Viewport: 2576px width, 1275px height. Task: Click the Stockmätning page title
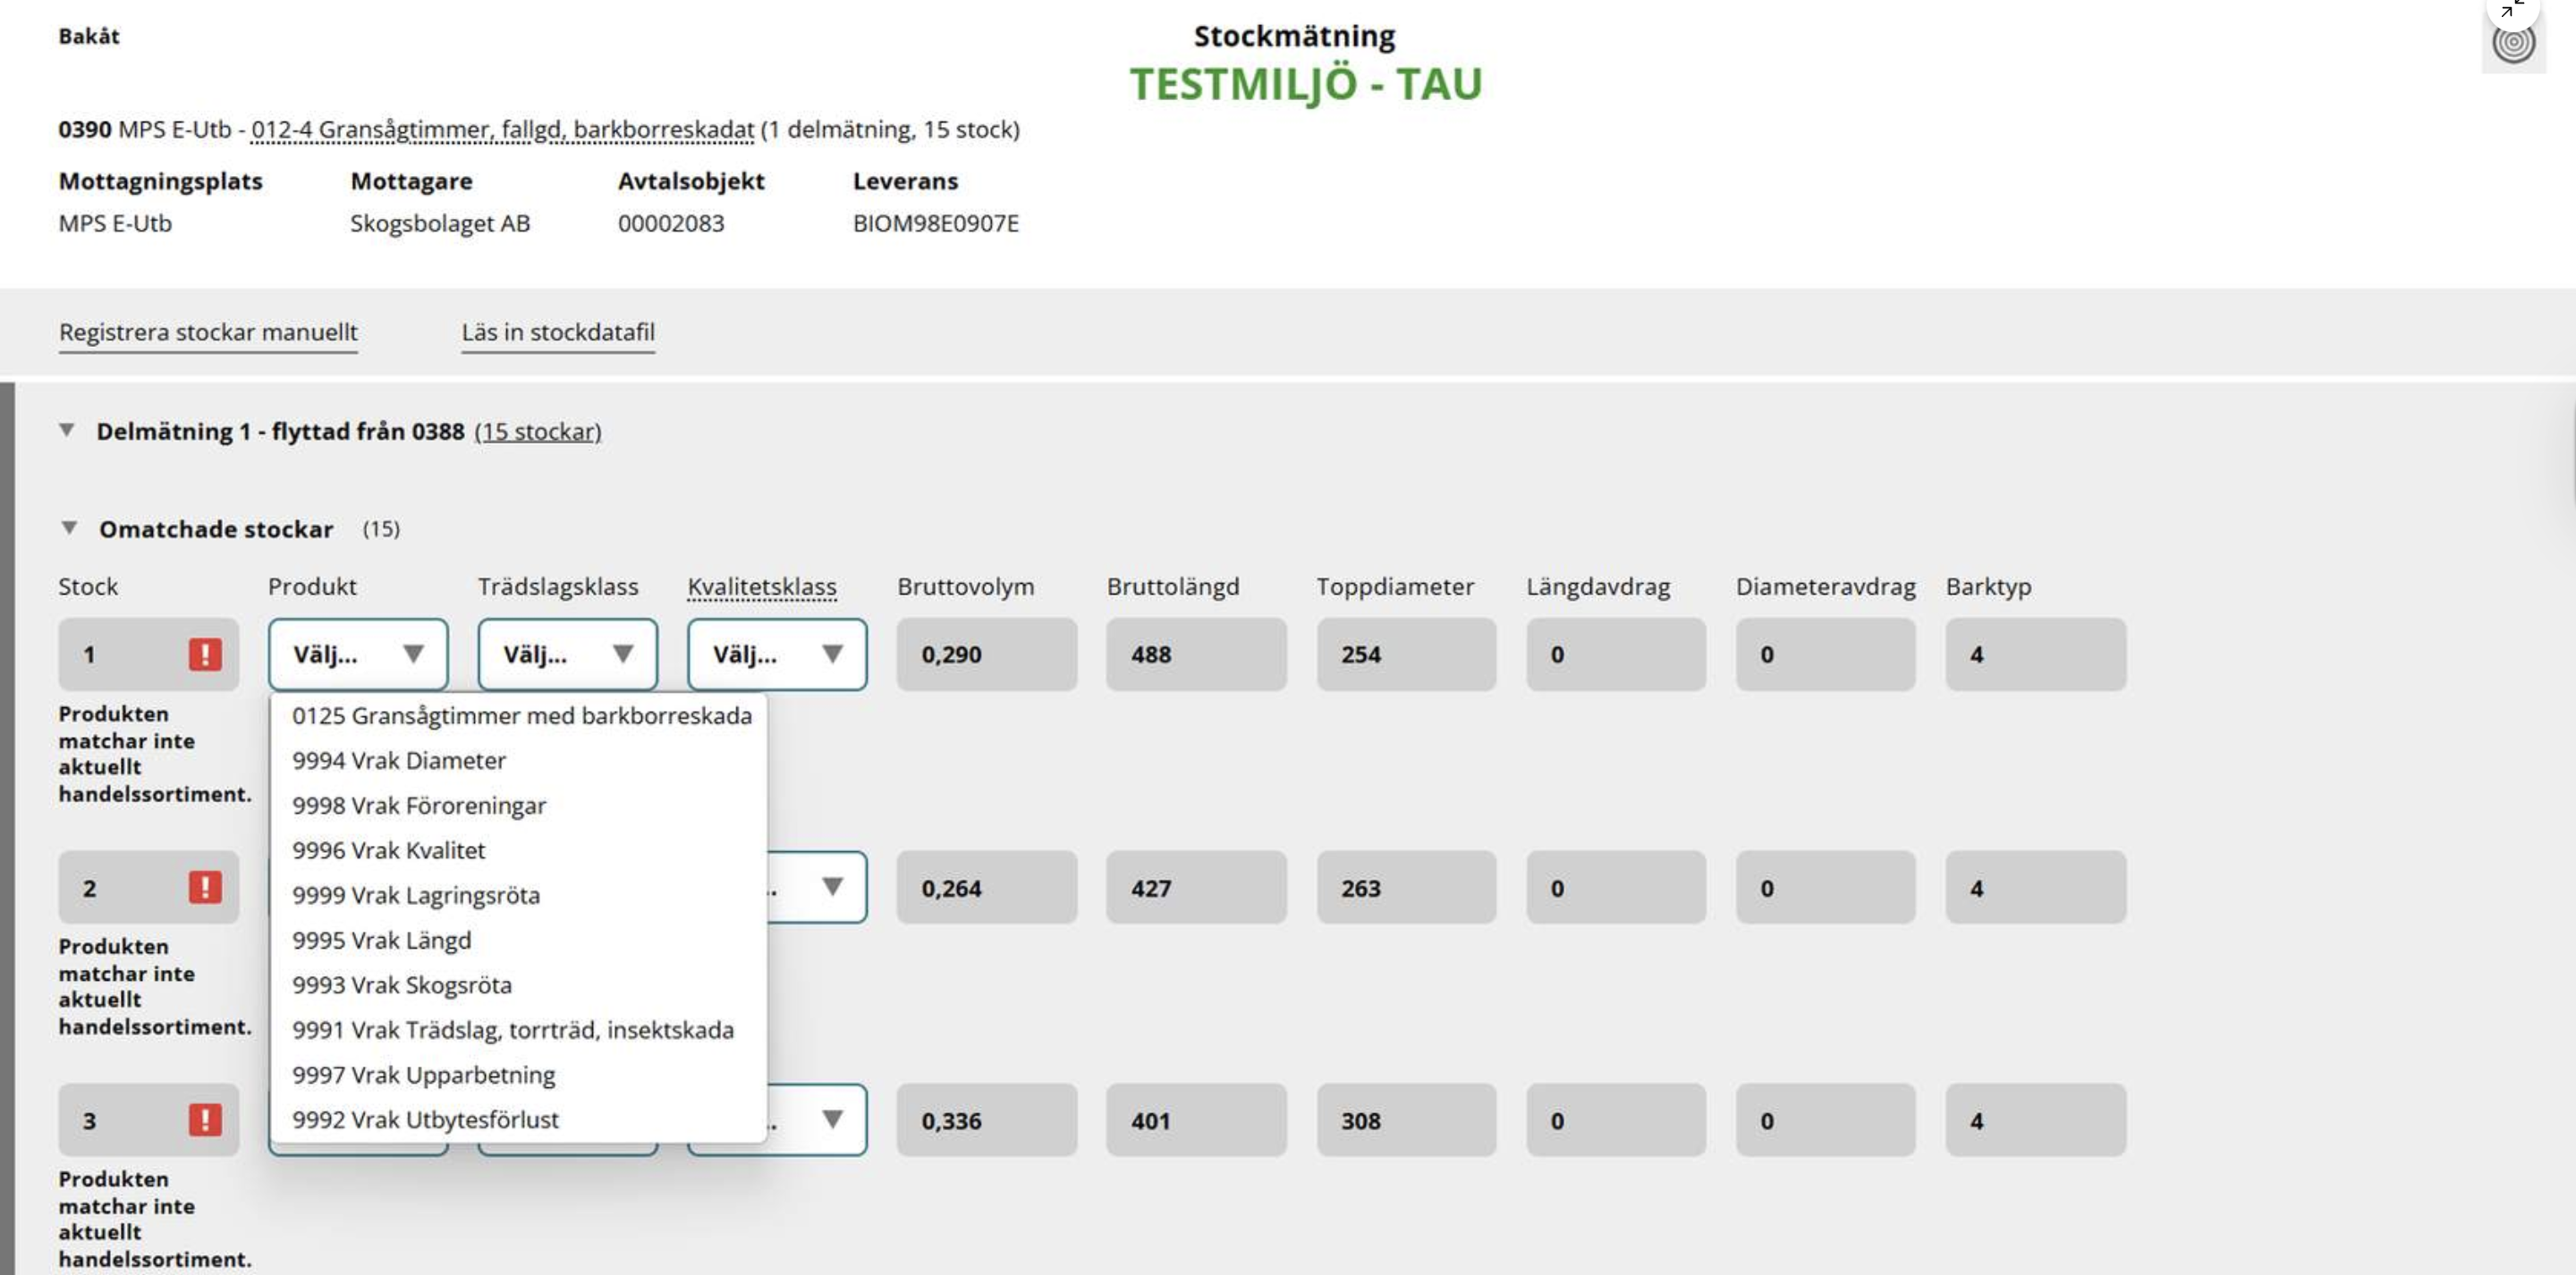1294,36
